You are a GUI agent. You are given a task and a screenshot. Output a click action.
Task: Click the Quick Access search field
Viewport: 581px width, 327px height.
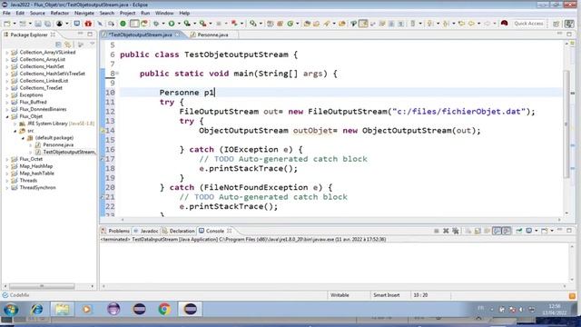click(x=528, y=24)
